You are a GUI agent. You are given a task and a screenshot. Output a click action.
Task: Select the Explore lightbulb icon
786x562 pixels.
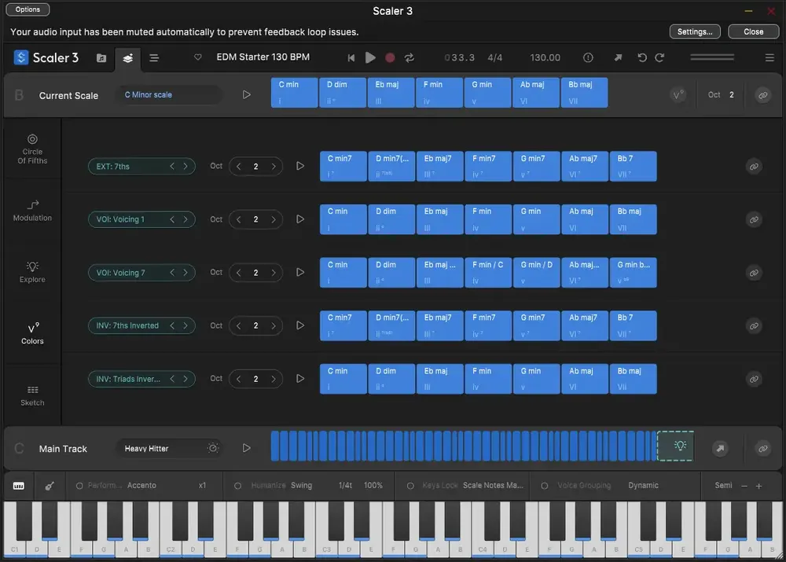pos(32,272)
